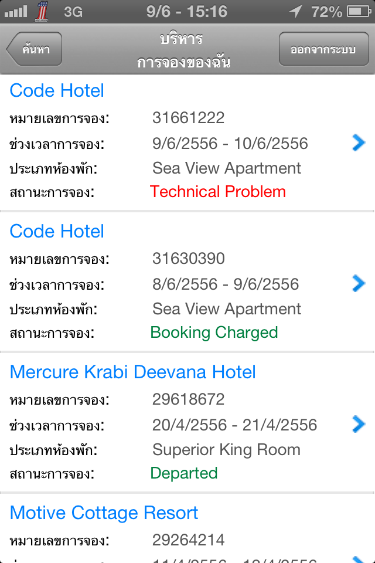The image size is (375, 563).
Task: Open Motive Cottage Resort listing
Action: click(104, 513)
